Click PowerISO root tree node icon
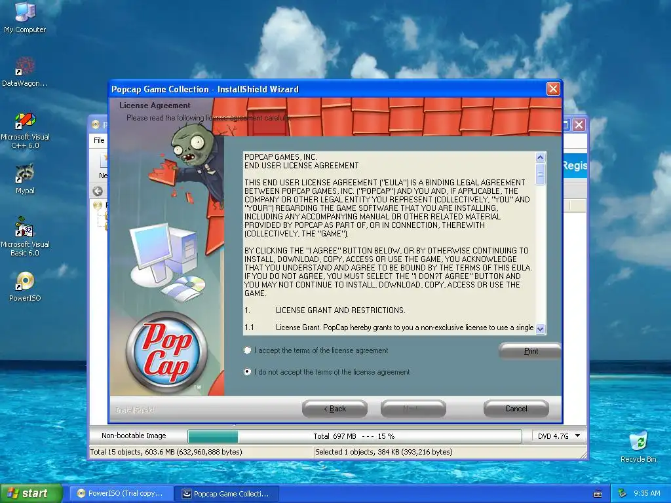671x503 pixels. [98, 205]
